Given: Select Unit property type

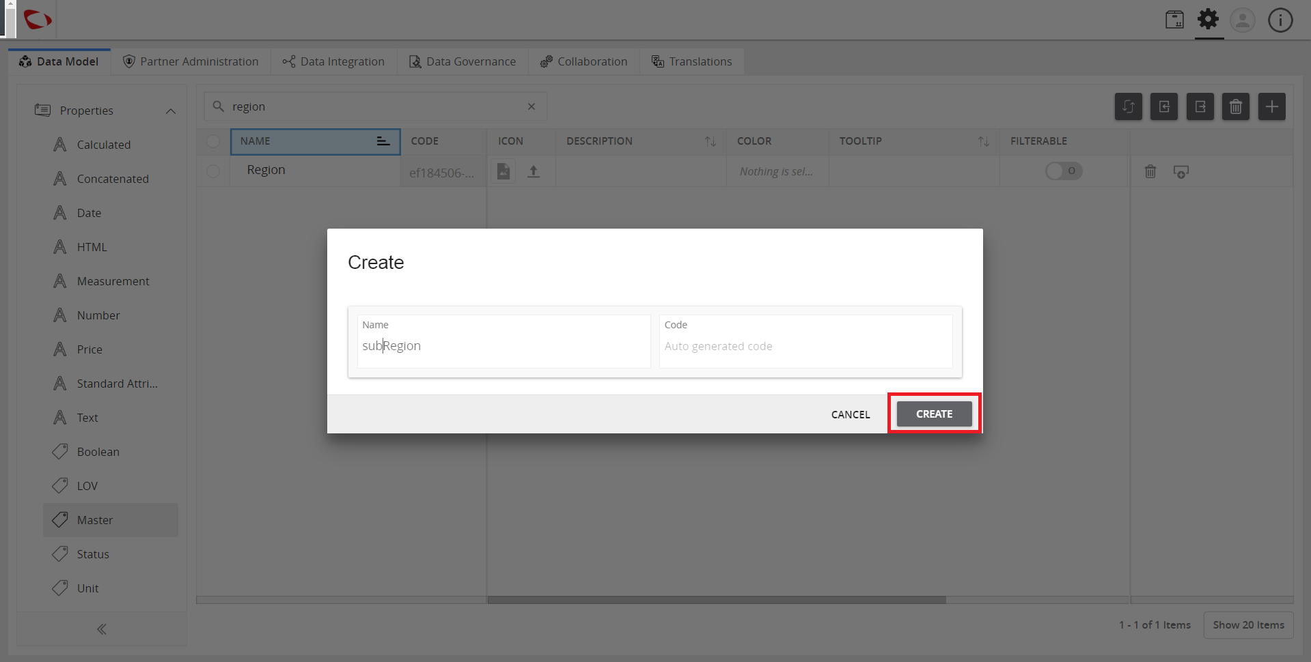Looking at the screenshot, I should coord(110,588).
